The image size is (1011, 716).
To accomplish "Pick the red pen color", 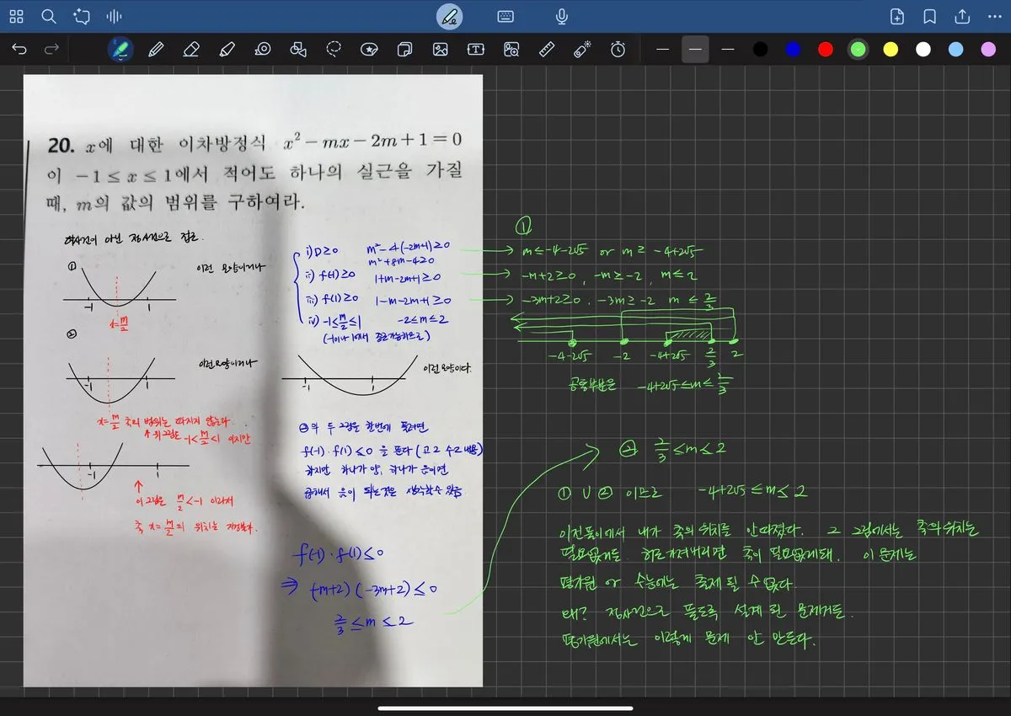I will coord(826,50).
